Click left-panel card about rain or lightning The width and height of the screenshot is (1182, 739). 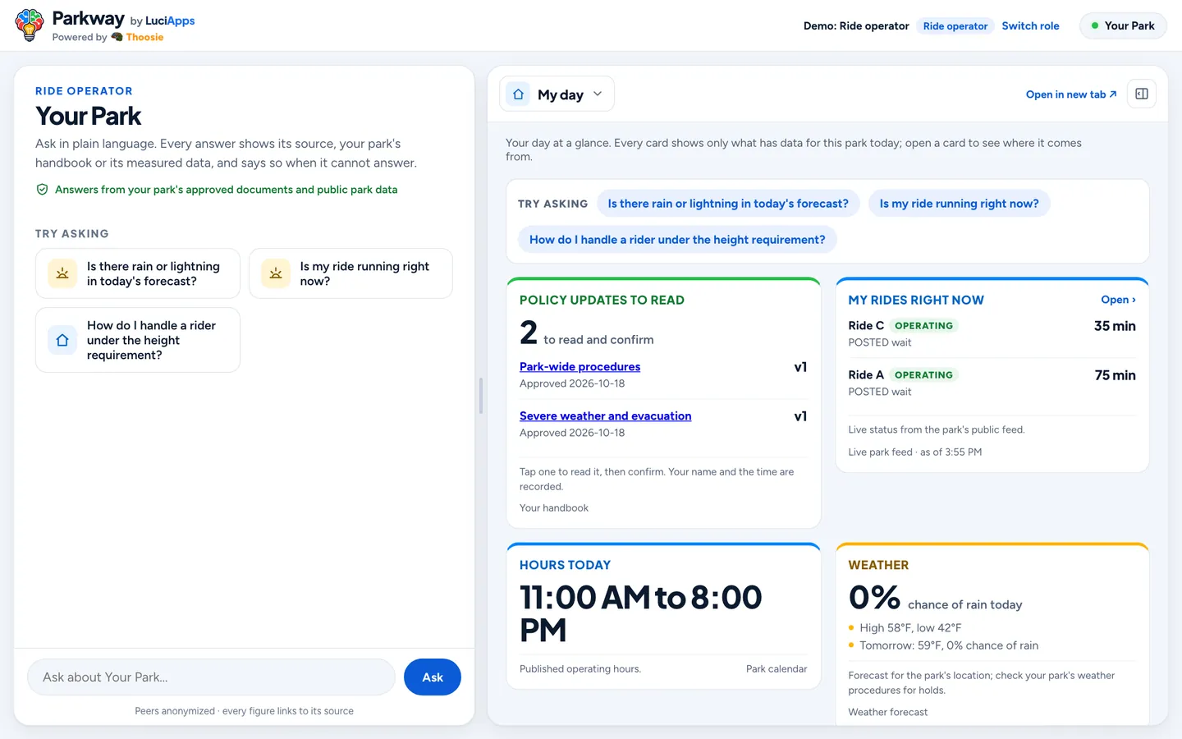(138, 273)
